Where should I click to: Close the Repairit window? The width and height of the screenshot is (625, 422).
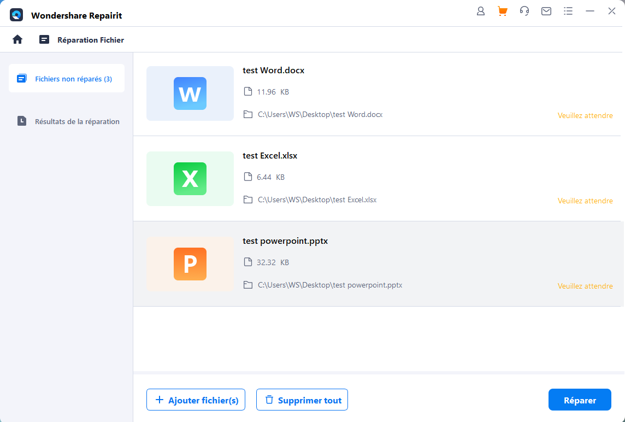(x=612, y=11)
